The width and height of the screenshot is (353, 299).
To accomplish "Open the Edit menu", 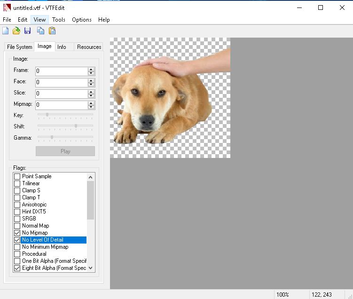I will (23, 20).
